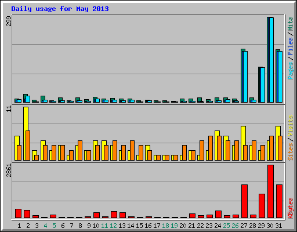Click the red KBytes bar for day 1
The height and width of the screenshot is (232, 297).
18,213
